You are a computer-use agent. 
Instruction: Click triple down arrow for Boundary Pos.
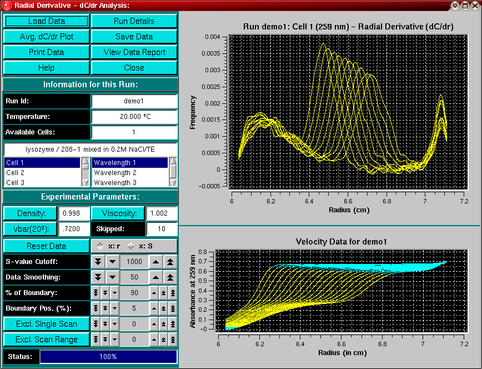pyautogui.click(x=96, y=308)
